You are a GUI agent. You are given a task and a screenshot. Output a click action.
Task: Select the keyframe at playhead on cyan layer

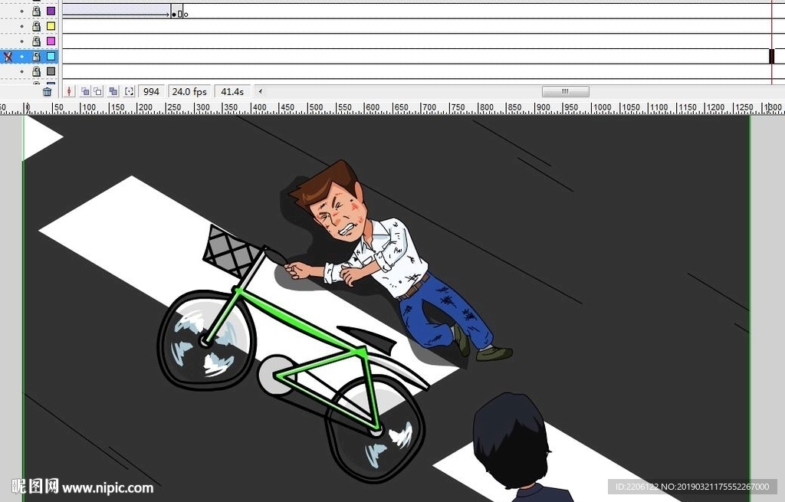pos(772,56)
